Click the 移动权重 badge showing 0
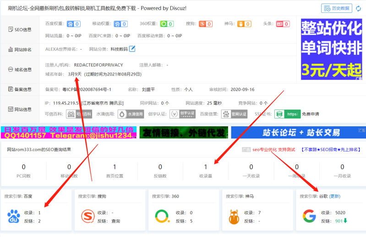The width and height of the screenshot is (366, 237). (120, 24)
